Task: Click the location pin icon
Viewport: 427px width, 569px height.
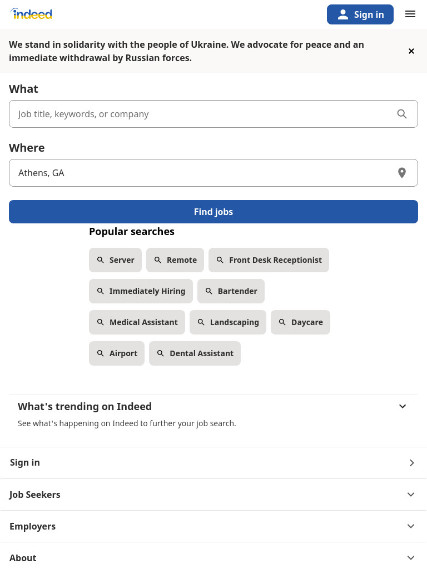Action: pyautogui.click(x=401, y=173)
